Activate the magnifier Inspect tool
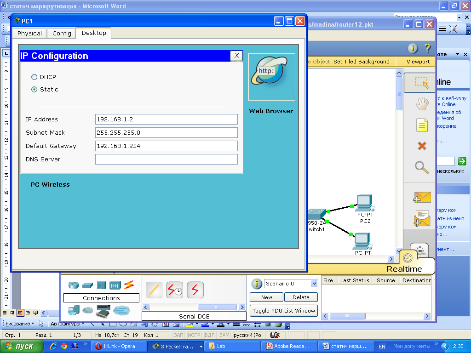 422,167
